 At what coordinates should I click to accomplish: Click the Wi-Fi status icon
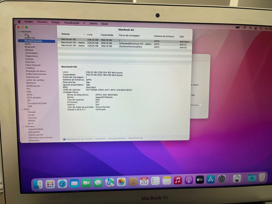pos(245,28)
